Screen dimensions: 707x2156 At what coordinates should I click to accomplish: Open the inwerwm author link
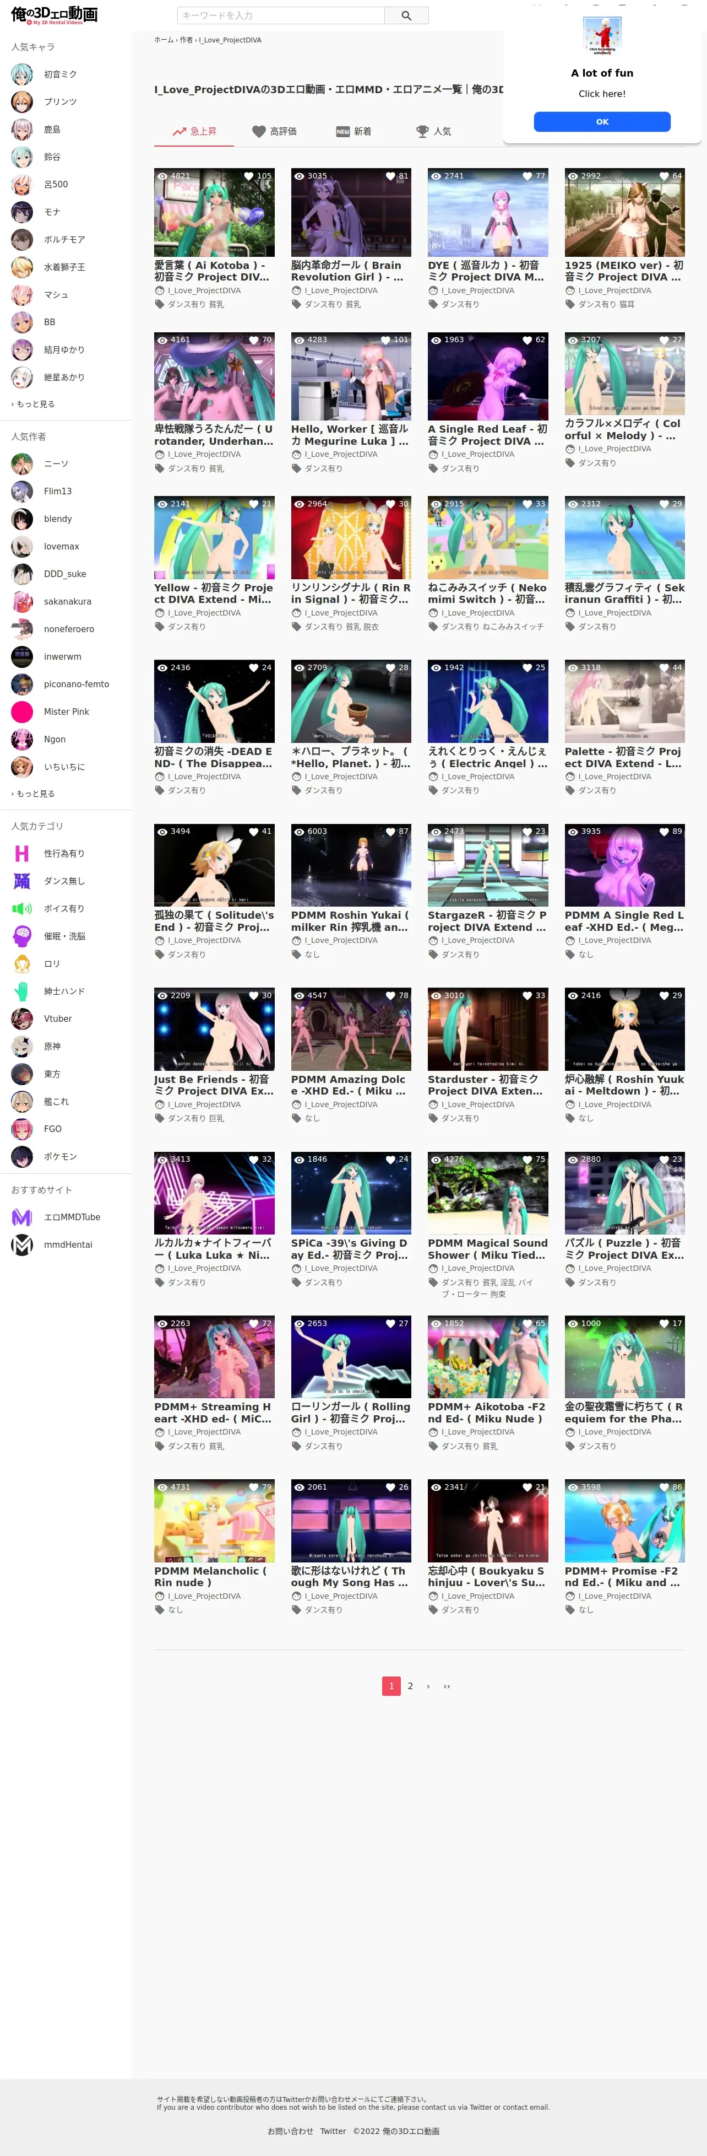click(63, 657)
